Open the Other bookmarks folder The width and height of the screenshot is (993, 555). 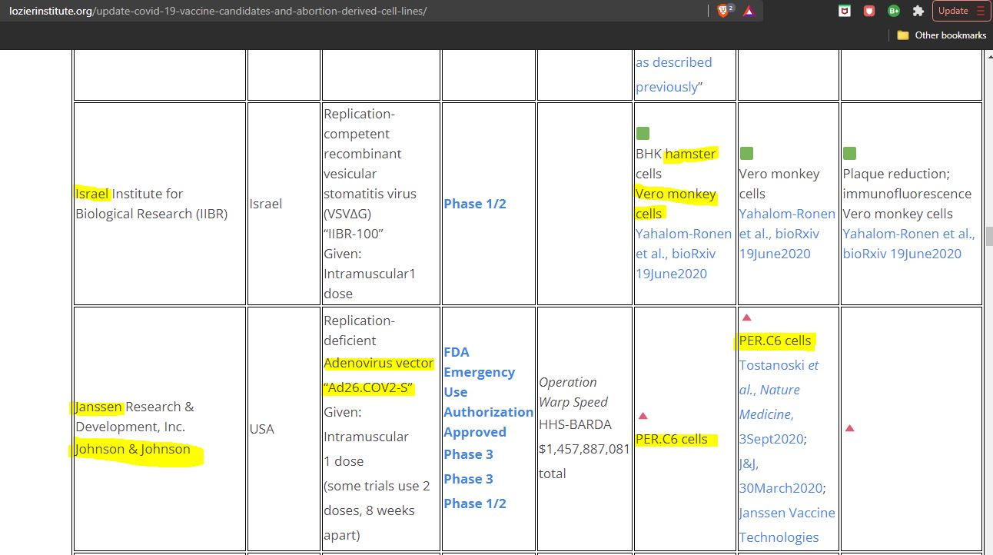pos(942,35)
